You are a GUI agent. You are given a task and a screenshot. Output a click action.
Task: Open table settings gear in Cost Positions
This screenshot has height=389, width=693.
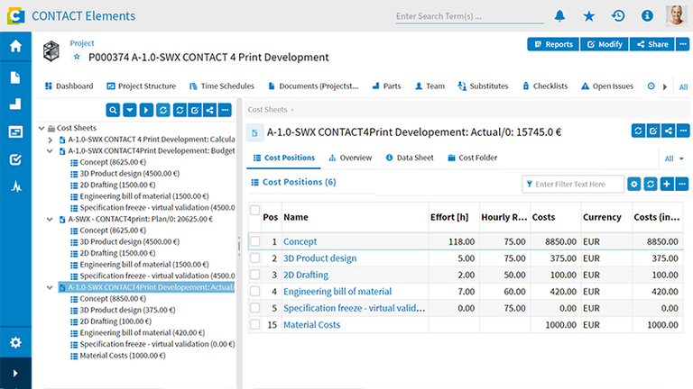[x=634, y=184]
